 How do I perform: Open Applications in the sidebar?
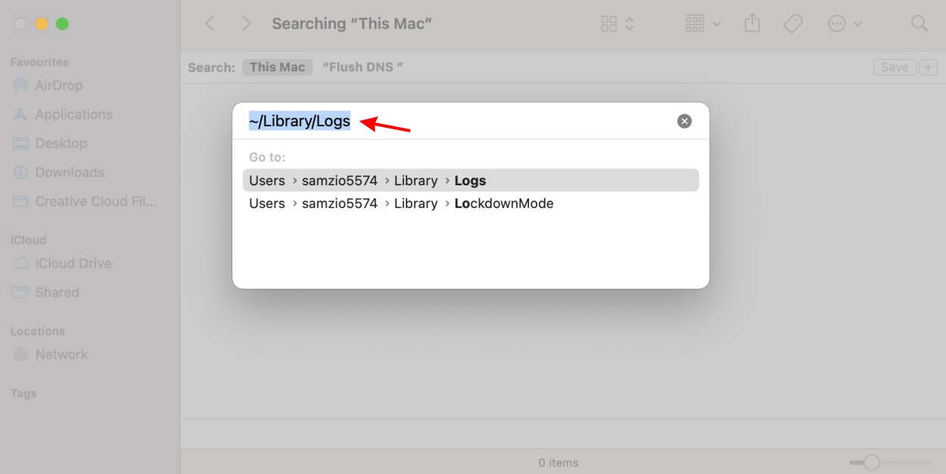(73, 114)
